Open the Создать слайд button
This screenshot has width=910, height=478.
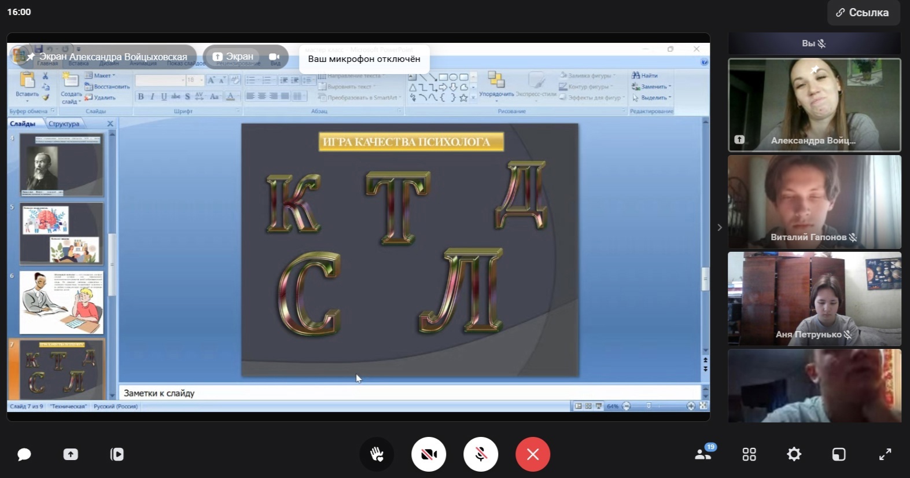(x=71, y=87)
